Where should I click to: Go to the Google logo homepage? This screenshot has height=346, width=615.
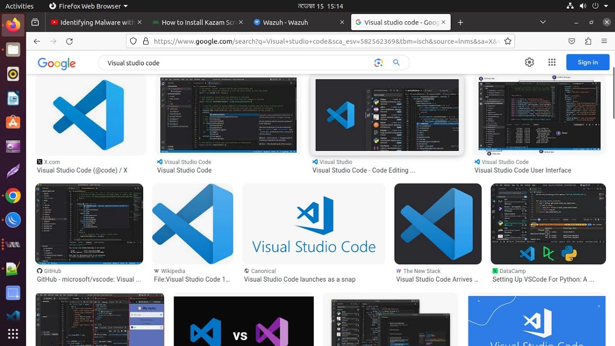[57, 63]
